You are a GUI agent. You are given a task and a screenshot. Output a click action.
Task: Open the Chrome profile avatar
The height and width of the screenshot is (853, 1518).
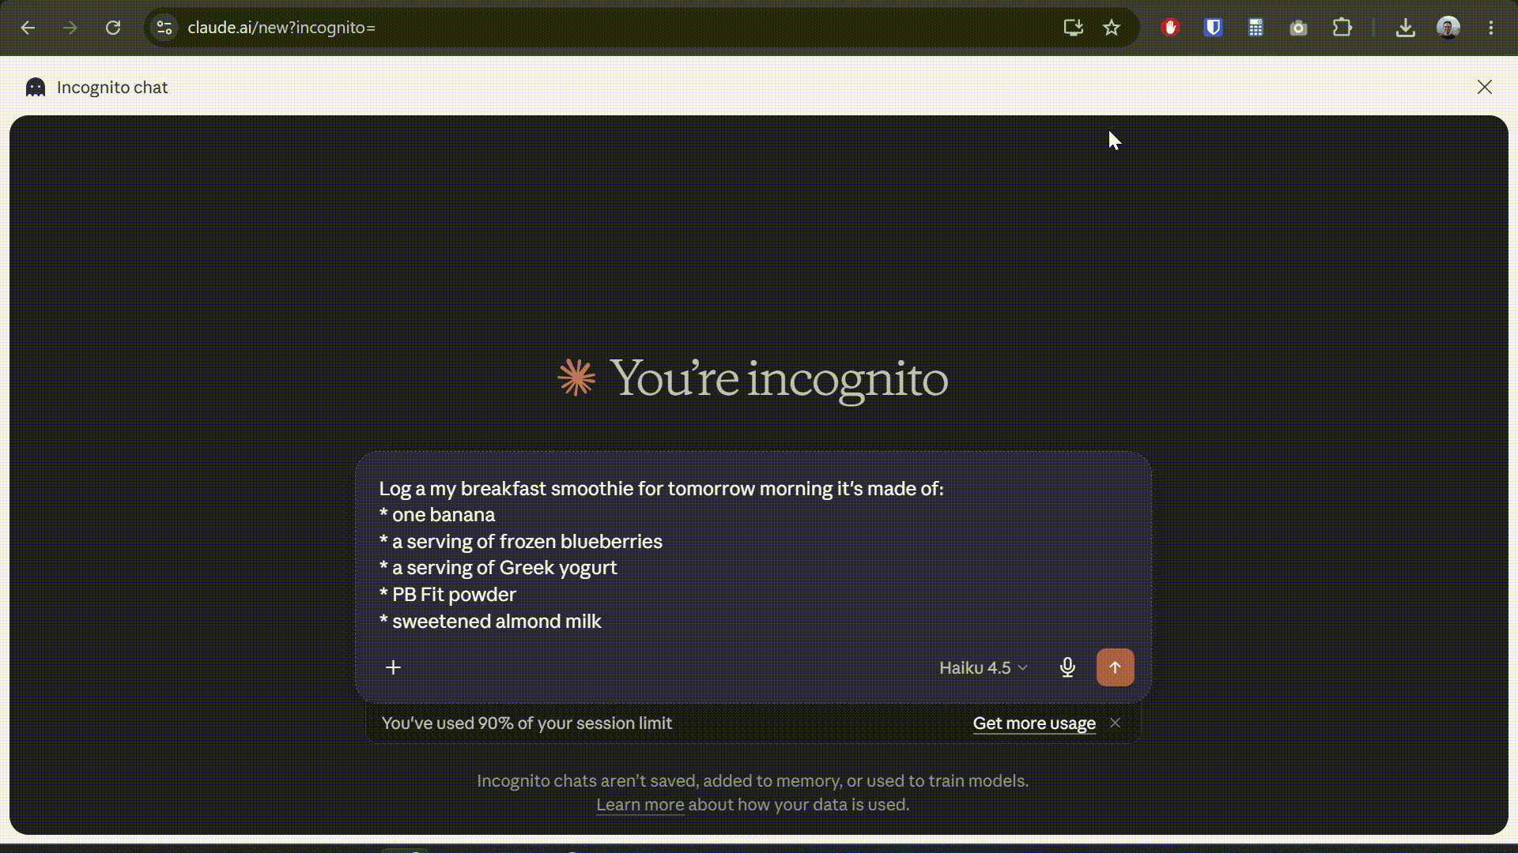click(1448, 28)
